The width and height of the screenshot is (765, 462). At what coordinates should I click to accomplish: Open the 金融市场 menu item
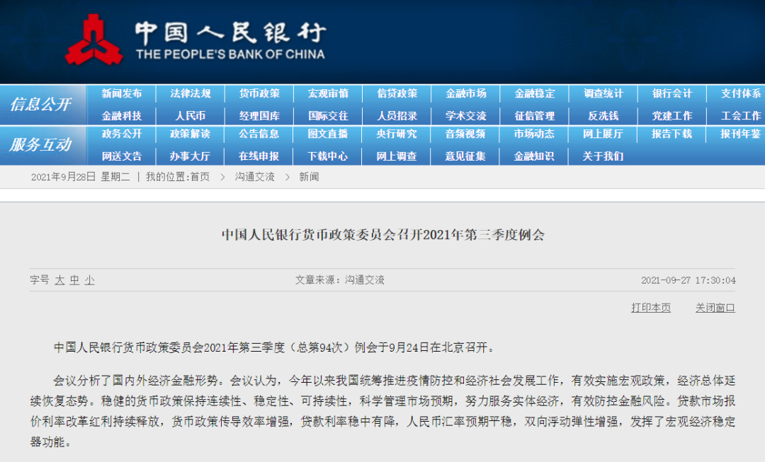point(465,93)
